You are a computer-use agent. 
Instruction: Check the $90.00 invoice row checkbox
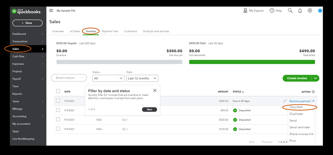point(58,110)
